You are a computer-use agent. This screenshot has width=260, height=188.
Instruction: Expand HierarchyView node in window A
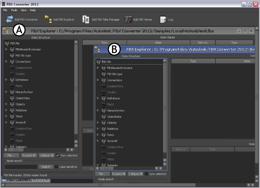(6, 92)
